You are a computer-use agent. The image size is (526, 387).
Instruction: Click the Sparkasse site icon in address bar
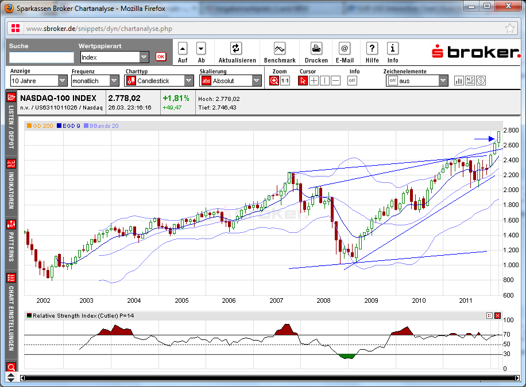click(16, 28)
